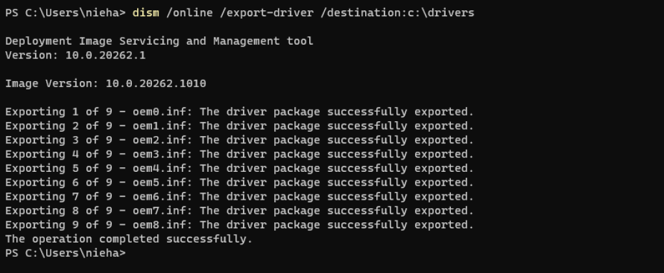Click the Deployment Image Servicing and Management tool line
The width and height of the screenshot is (664, 273).
[x=159, y=42]
